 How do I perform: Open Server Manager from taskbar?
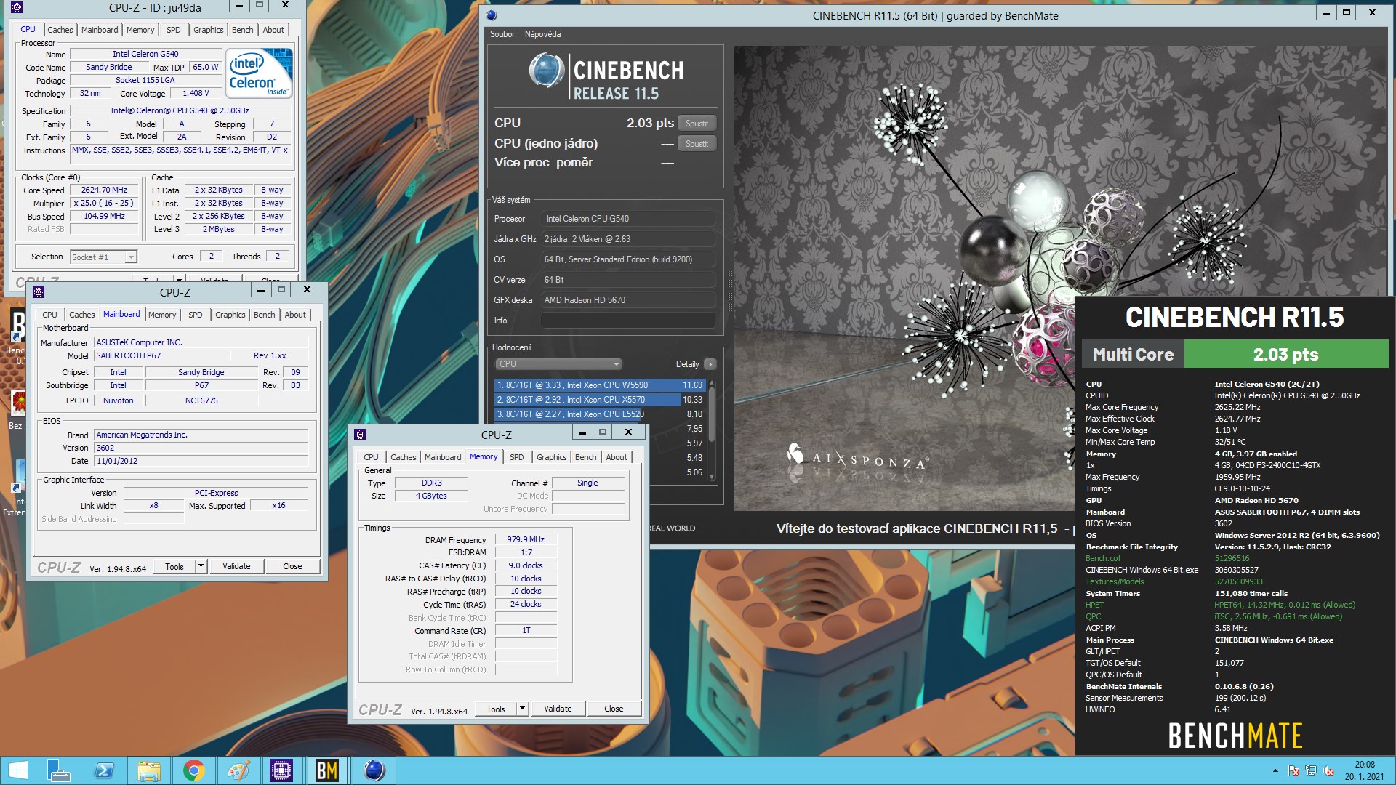(58, 770)
